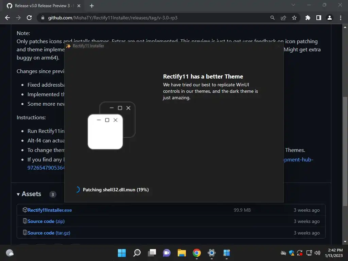This screenshot has width=348, height=261.
Task: Go back to the previous page
Action: tap(7, 18)
